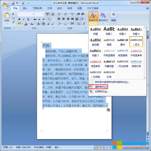Open the PDF工具集 ribbon tab

(93, 8)
